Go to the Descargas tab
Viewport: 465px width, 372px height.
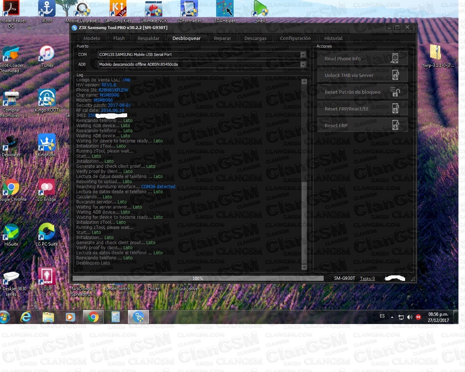pos(255,38)
